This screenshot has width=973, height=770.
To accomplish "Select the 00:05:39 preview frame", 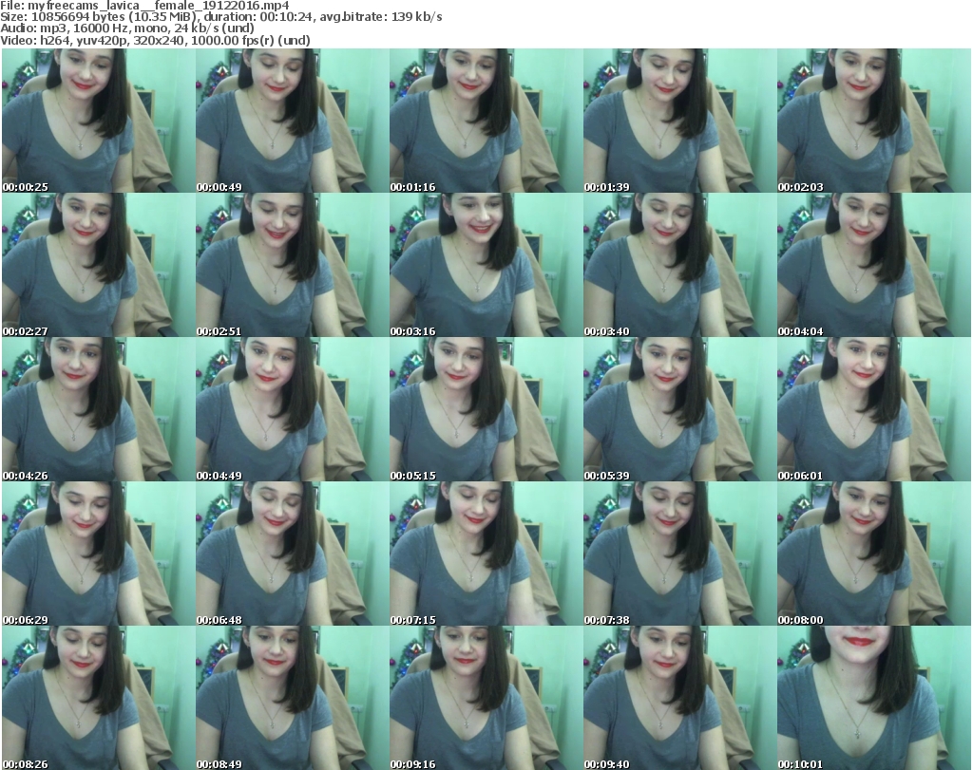I will point(679,409).
